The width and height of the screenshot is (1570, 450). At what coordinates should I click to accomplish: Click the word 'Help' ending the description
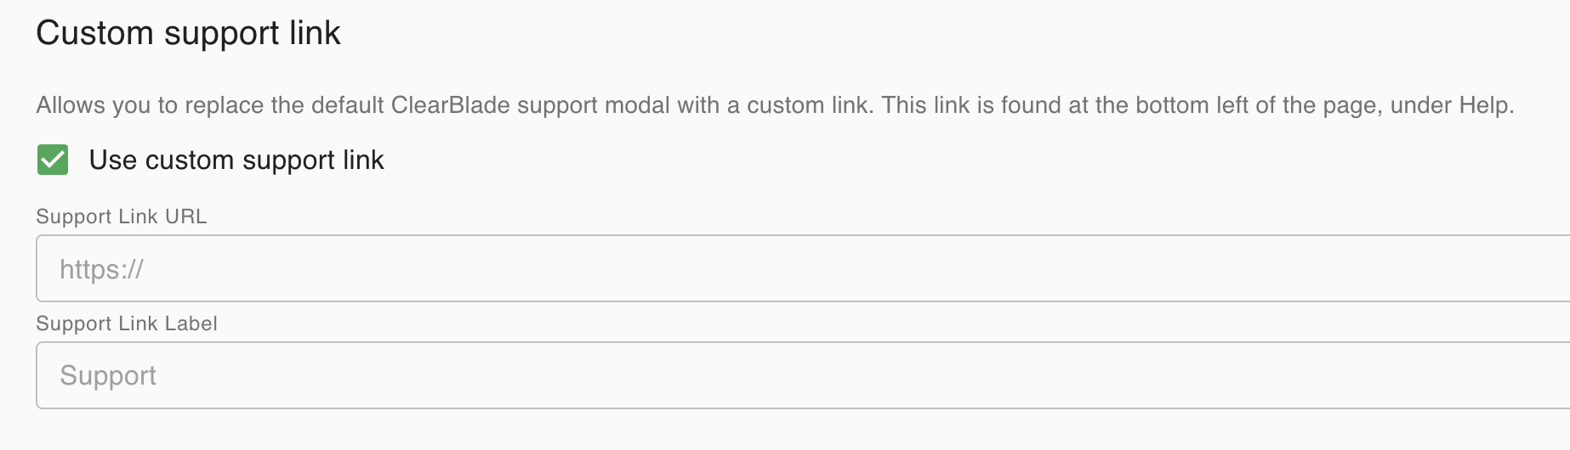tap(1483, 105)
